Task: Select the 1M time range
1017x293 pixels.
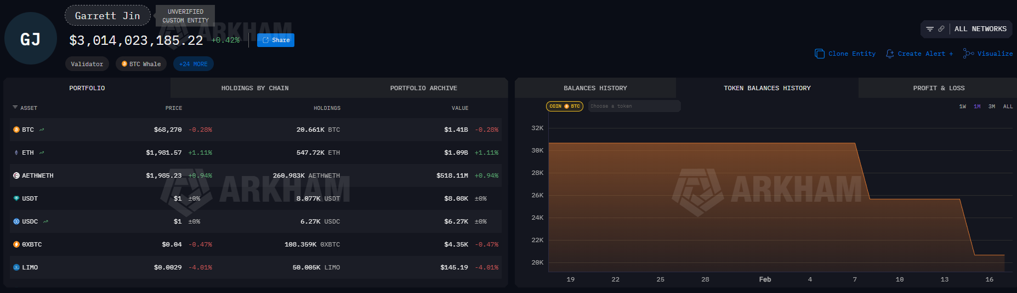Action: [977, 107]
